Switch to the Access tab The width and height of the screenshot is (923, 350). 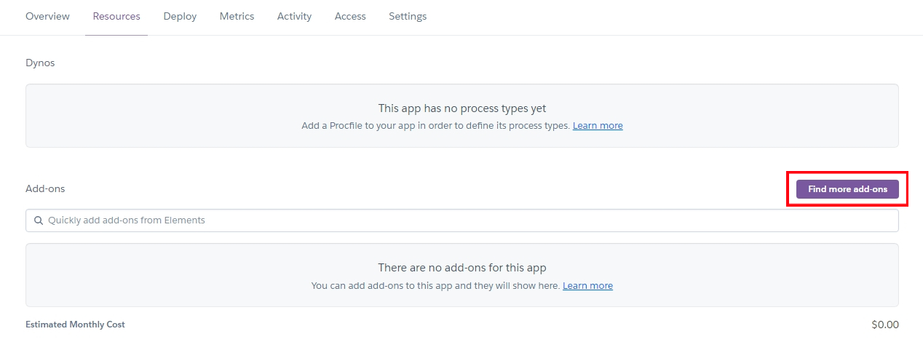point(350,16)
